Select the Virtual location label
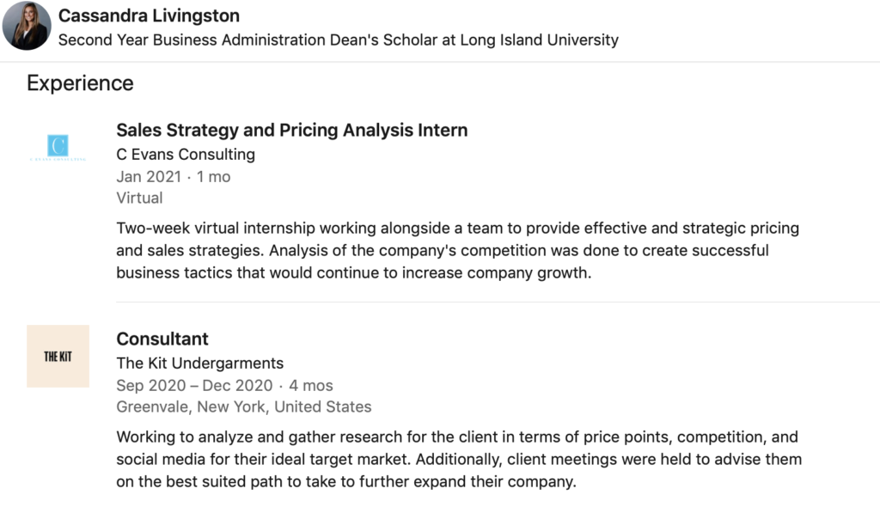Viewport: 880px width, 507px height. (x=139, y=199)
